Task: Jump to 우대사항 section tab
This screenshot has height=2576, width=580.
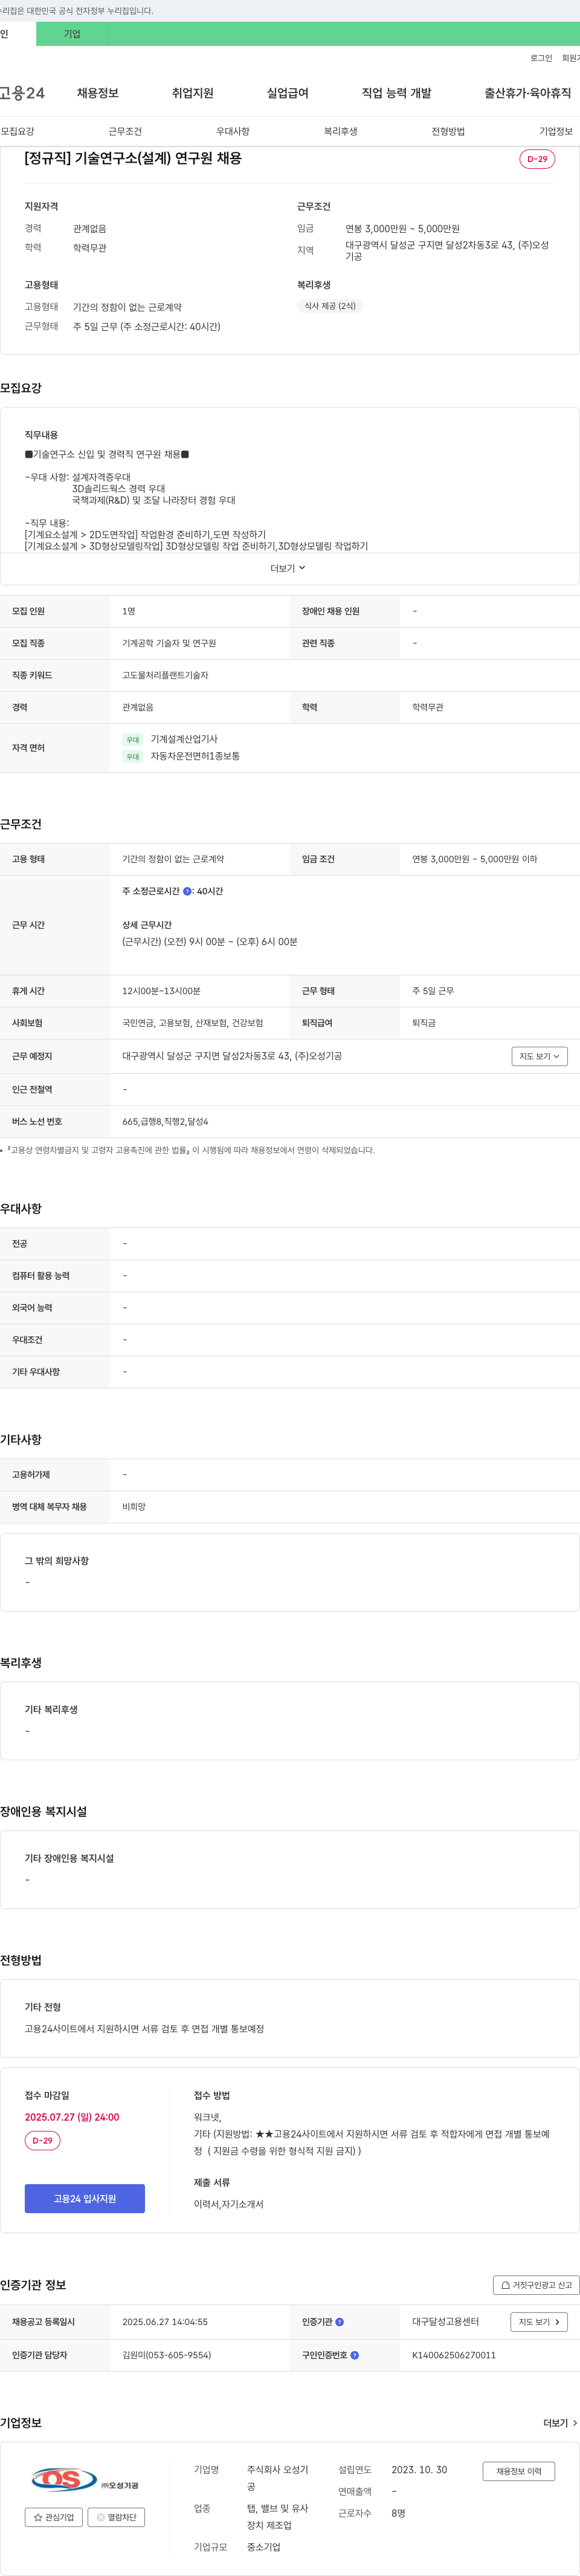Action: 233,131
